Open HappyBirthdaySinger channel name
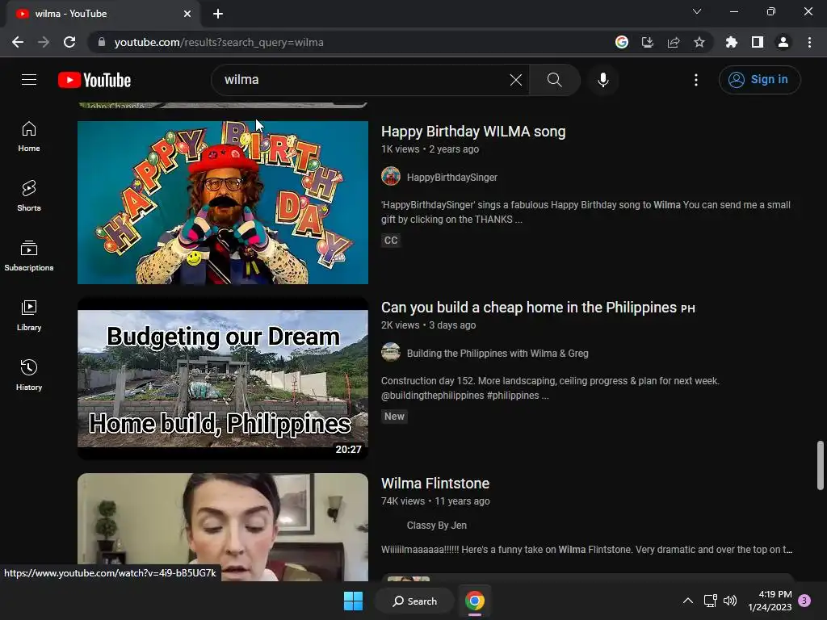This screenshot has width=827, height=620. click(452, 177)
